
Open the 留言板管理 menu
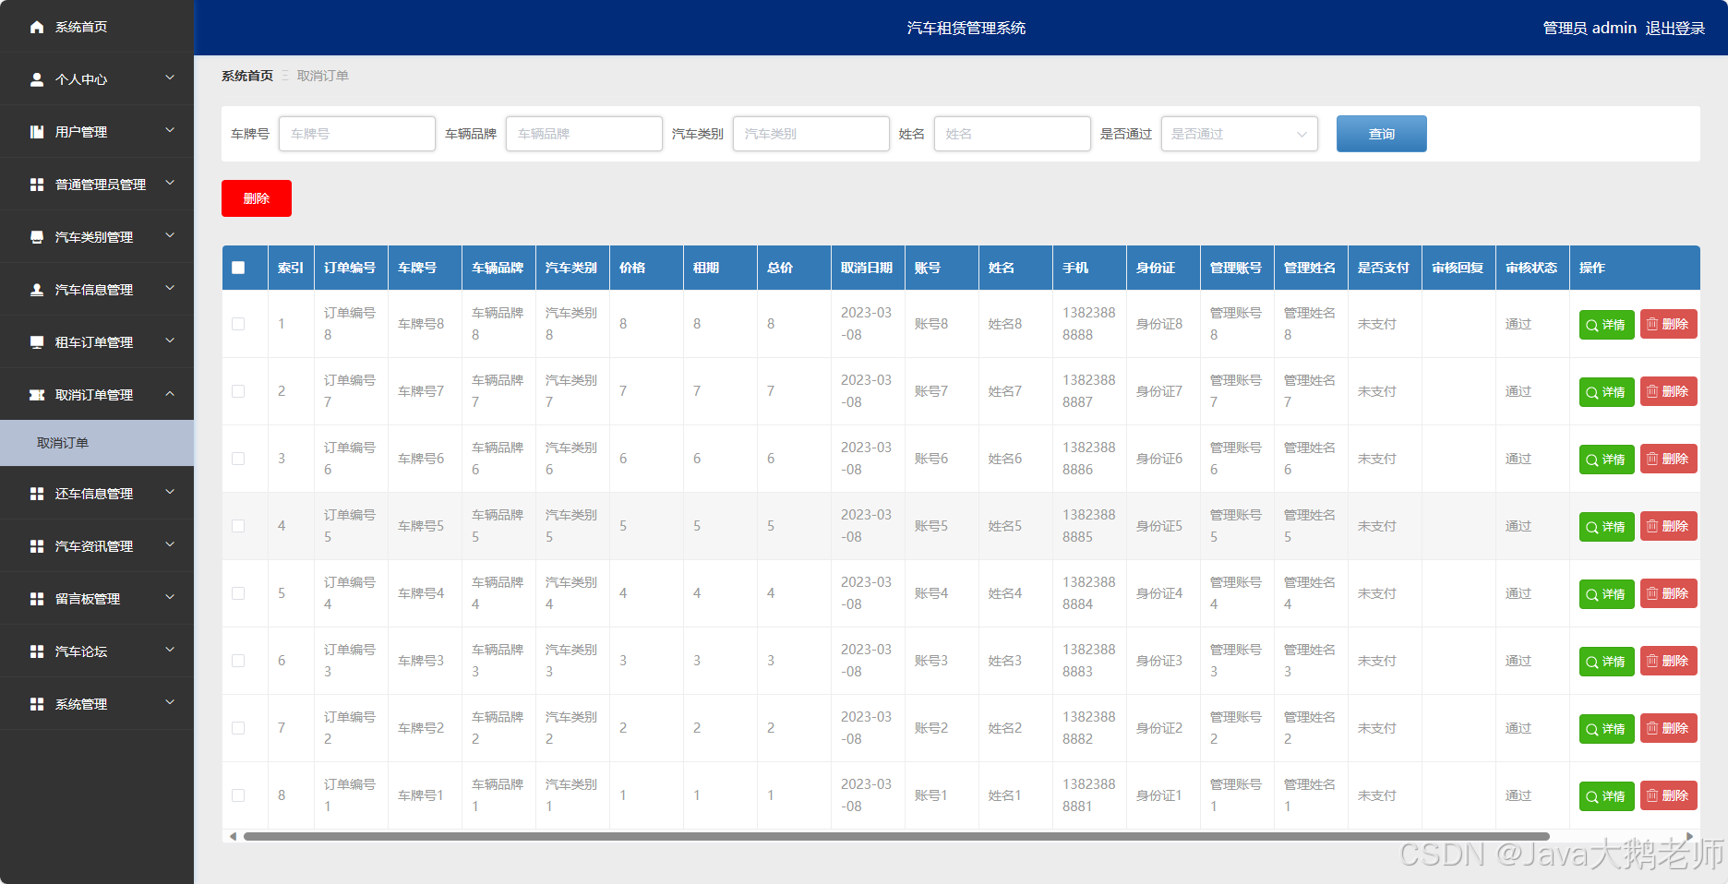(97, 599)
